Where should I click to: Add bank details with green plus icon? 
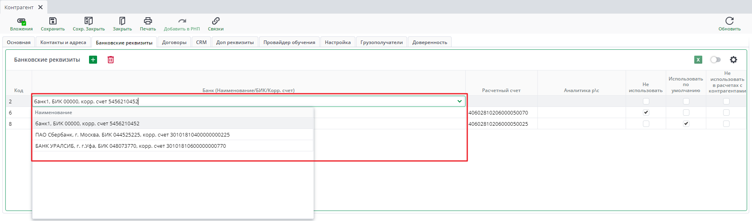93,60
